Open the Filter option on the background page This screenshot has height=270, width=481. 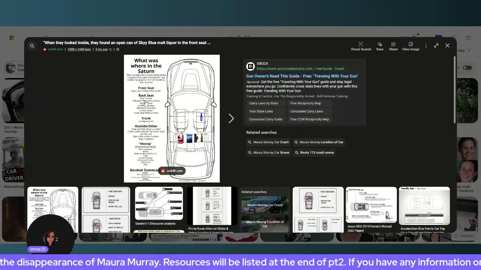464,51
